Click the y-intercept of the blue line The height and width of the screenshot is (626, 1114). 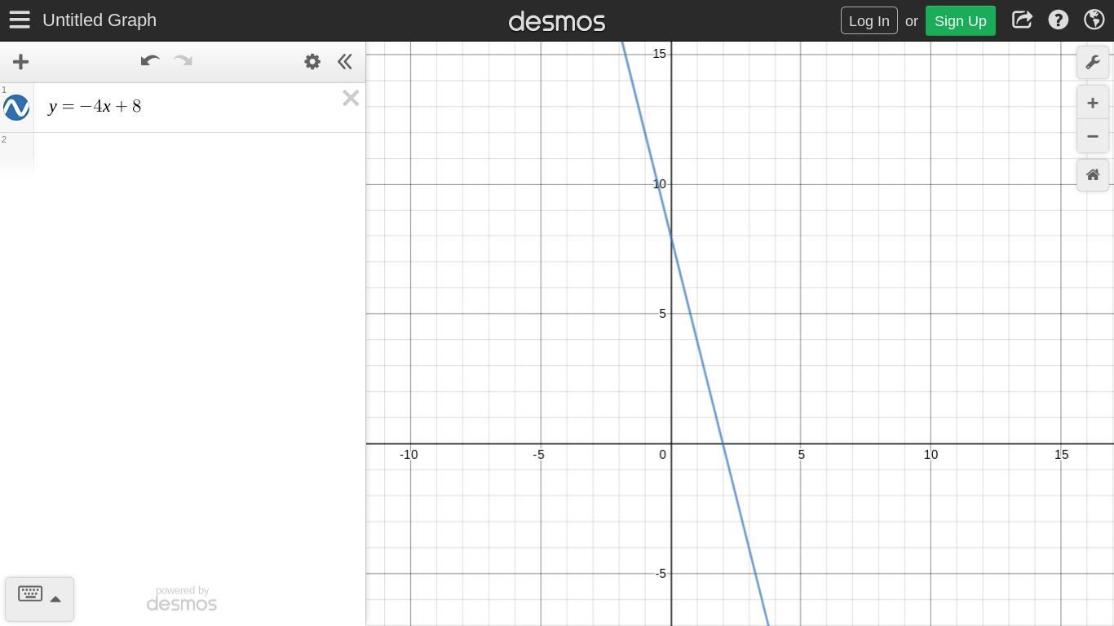[671, 236]
